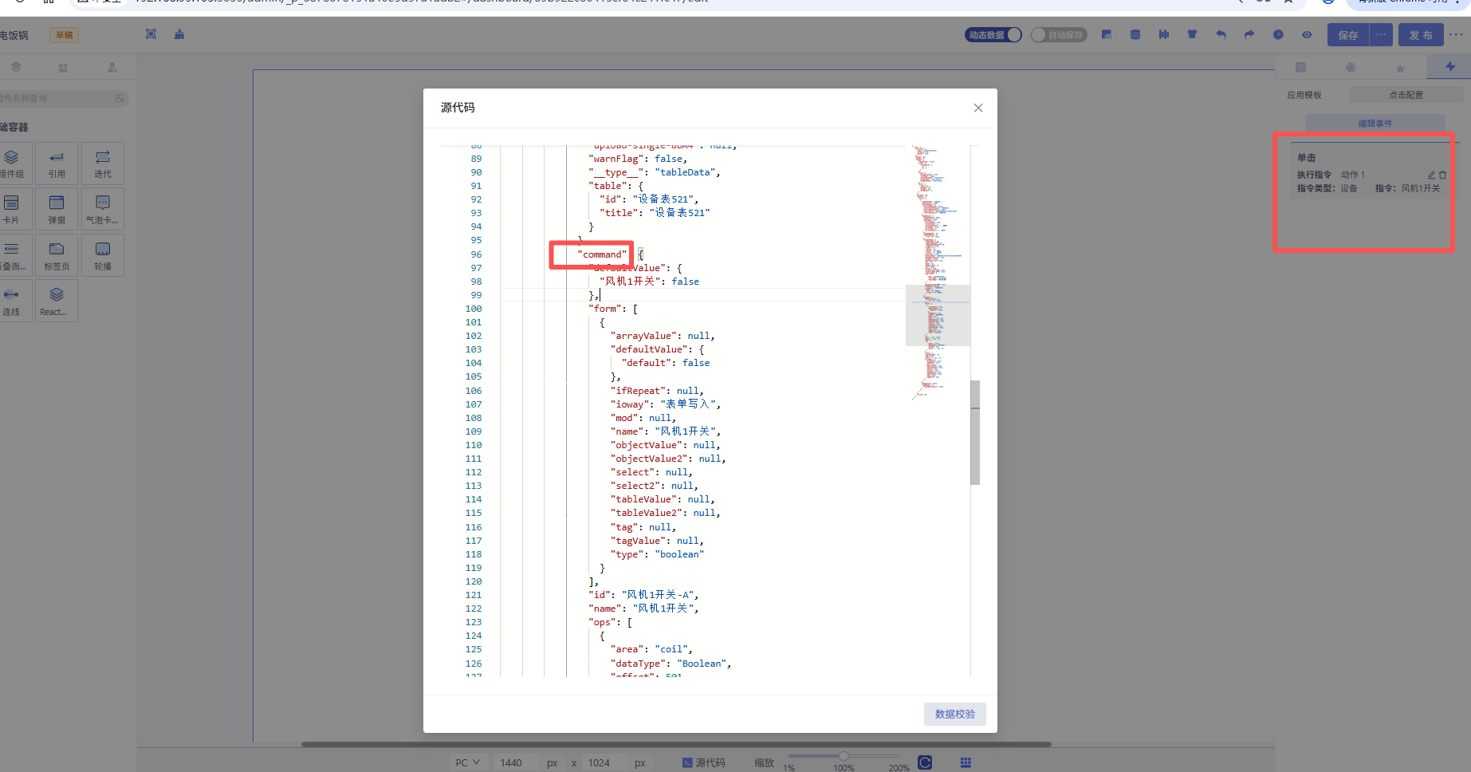Enable the 自动保存 switch
1471x772 pixels.
[1059, 35]
